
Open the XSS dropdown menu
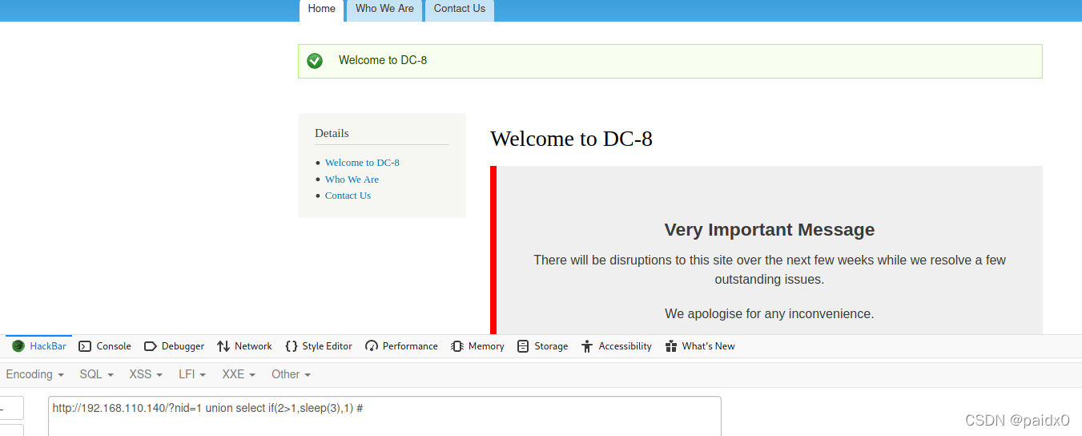(146, 374)
